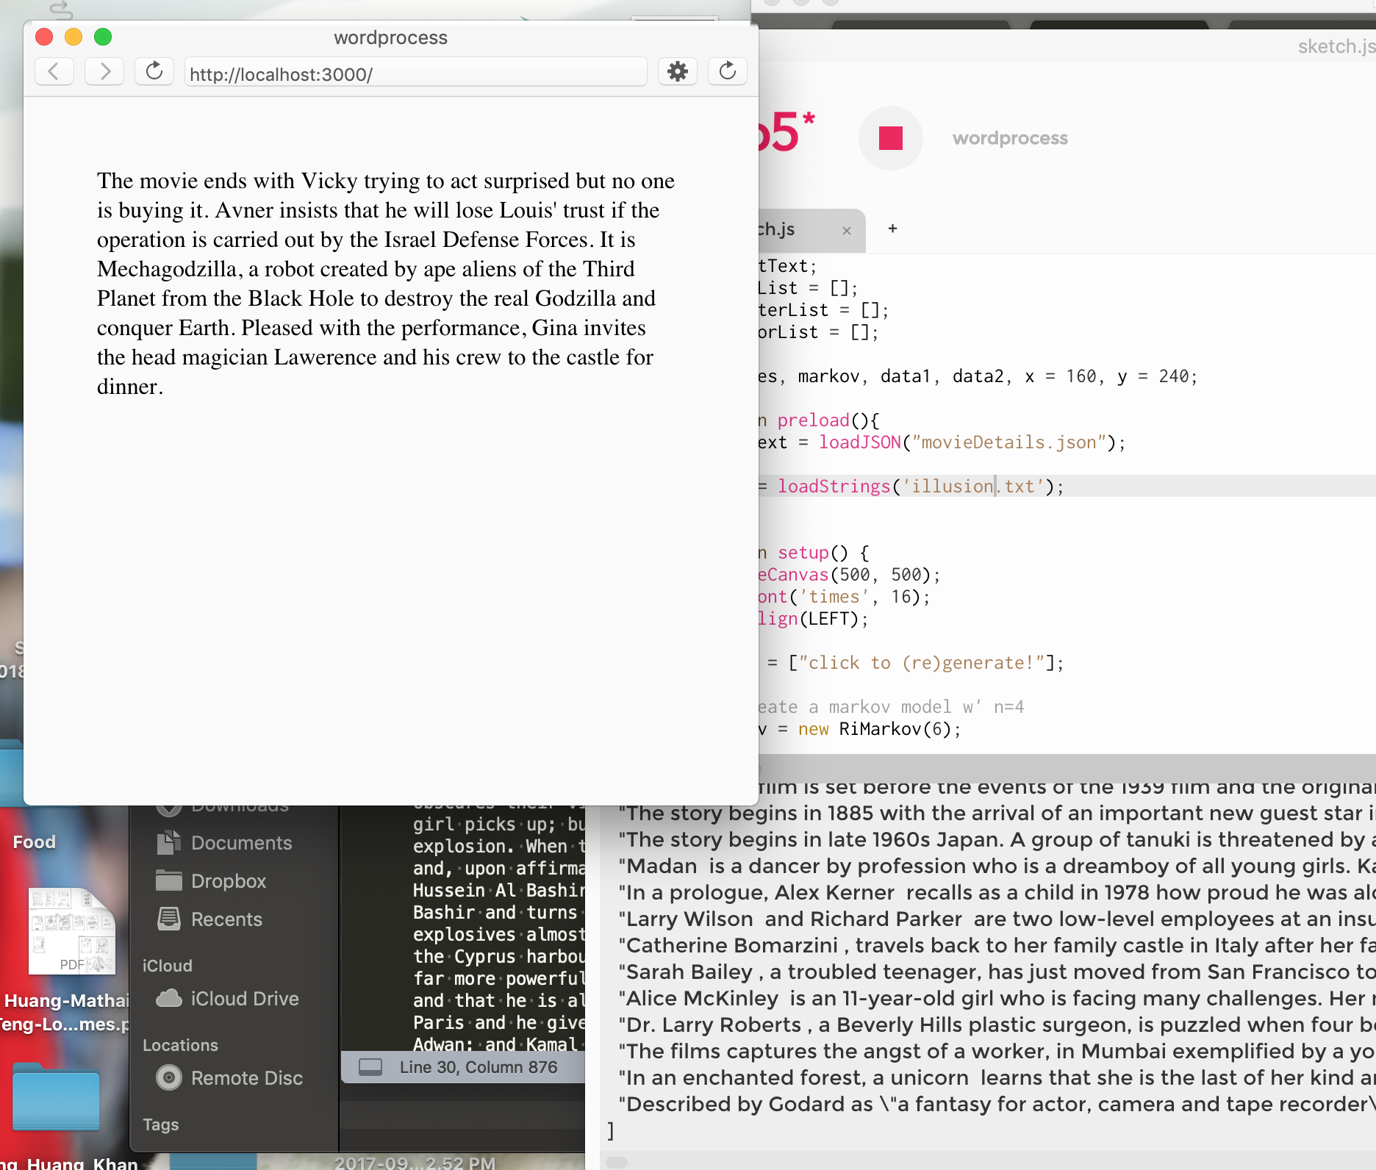The height and width of the screenshot is (1170, 1376).
Task: Click the console line starting "Sarah Bailey"
Action: (997, 972)
